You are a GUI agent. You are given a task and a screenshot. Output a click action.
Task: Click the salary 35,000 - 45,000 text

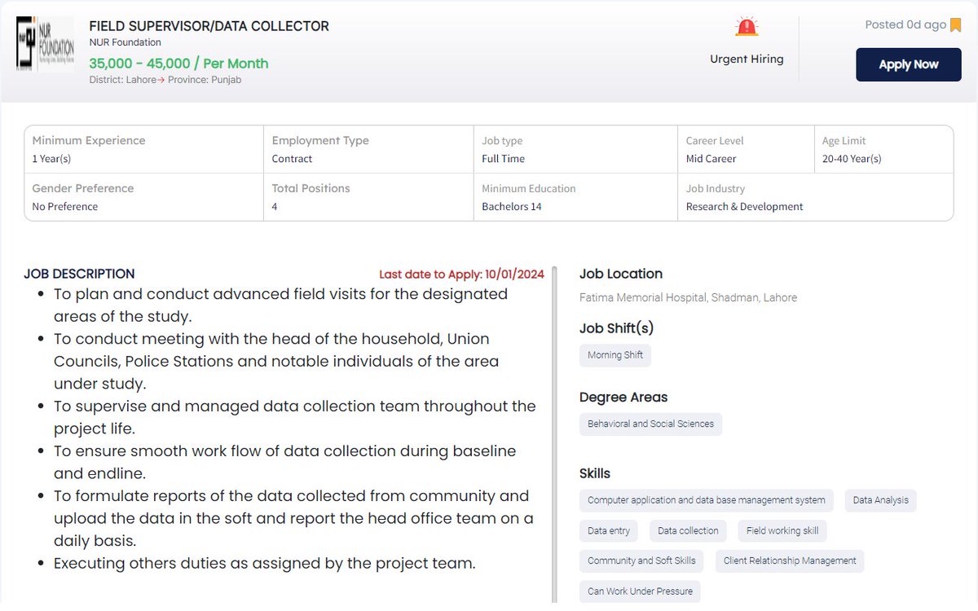(178, 64)
